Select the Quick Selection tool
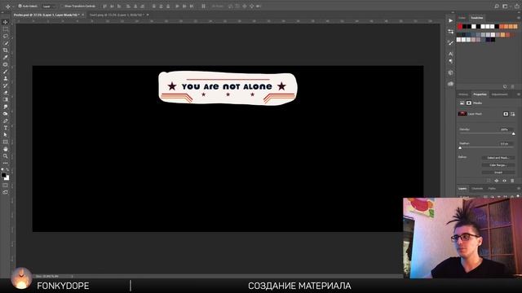This screenshot has width=522, height=293. [6, 43]
